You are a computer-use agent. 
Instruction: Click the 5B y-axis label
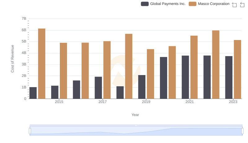tap(24, 42)
